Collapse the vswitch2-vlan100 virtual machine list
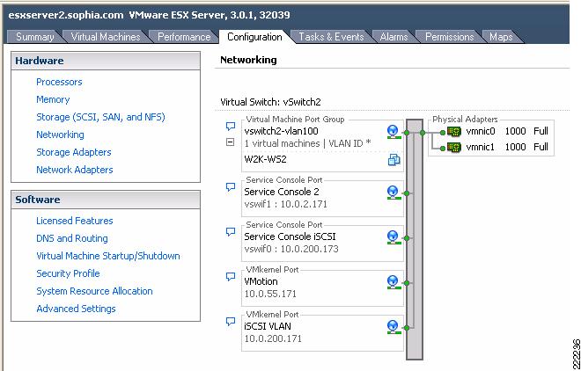The image size is (581, 371). pos(231,142)
